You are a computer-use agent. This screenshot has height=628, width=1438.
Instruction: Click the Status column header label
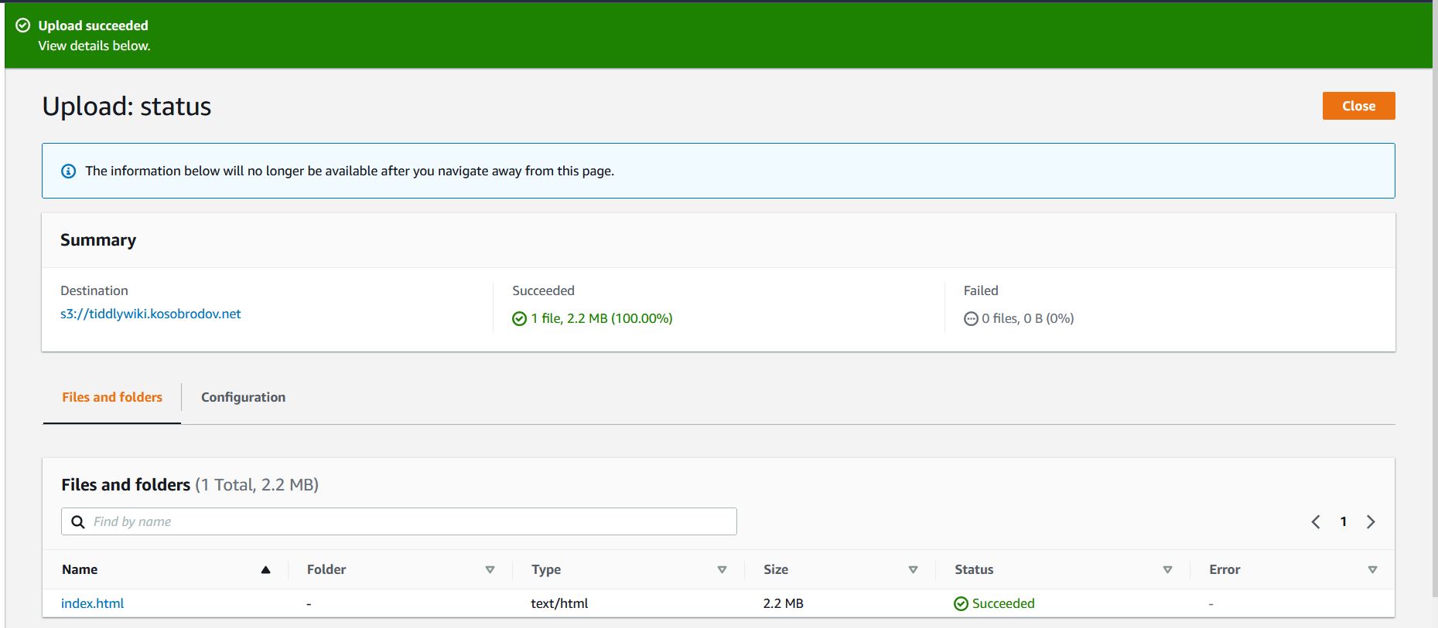click(974, 569)
